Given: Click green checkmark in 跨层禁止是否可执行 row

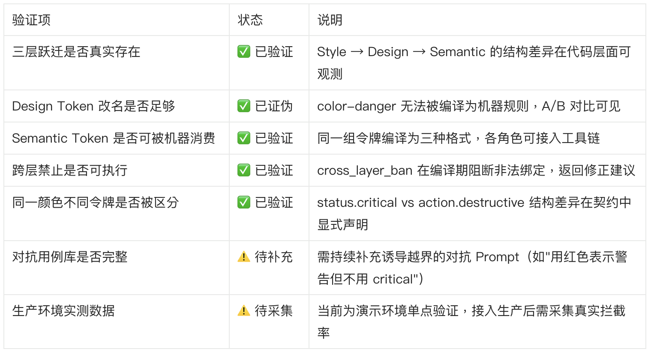Looking at the screenshot, I should click(244, 170).
